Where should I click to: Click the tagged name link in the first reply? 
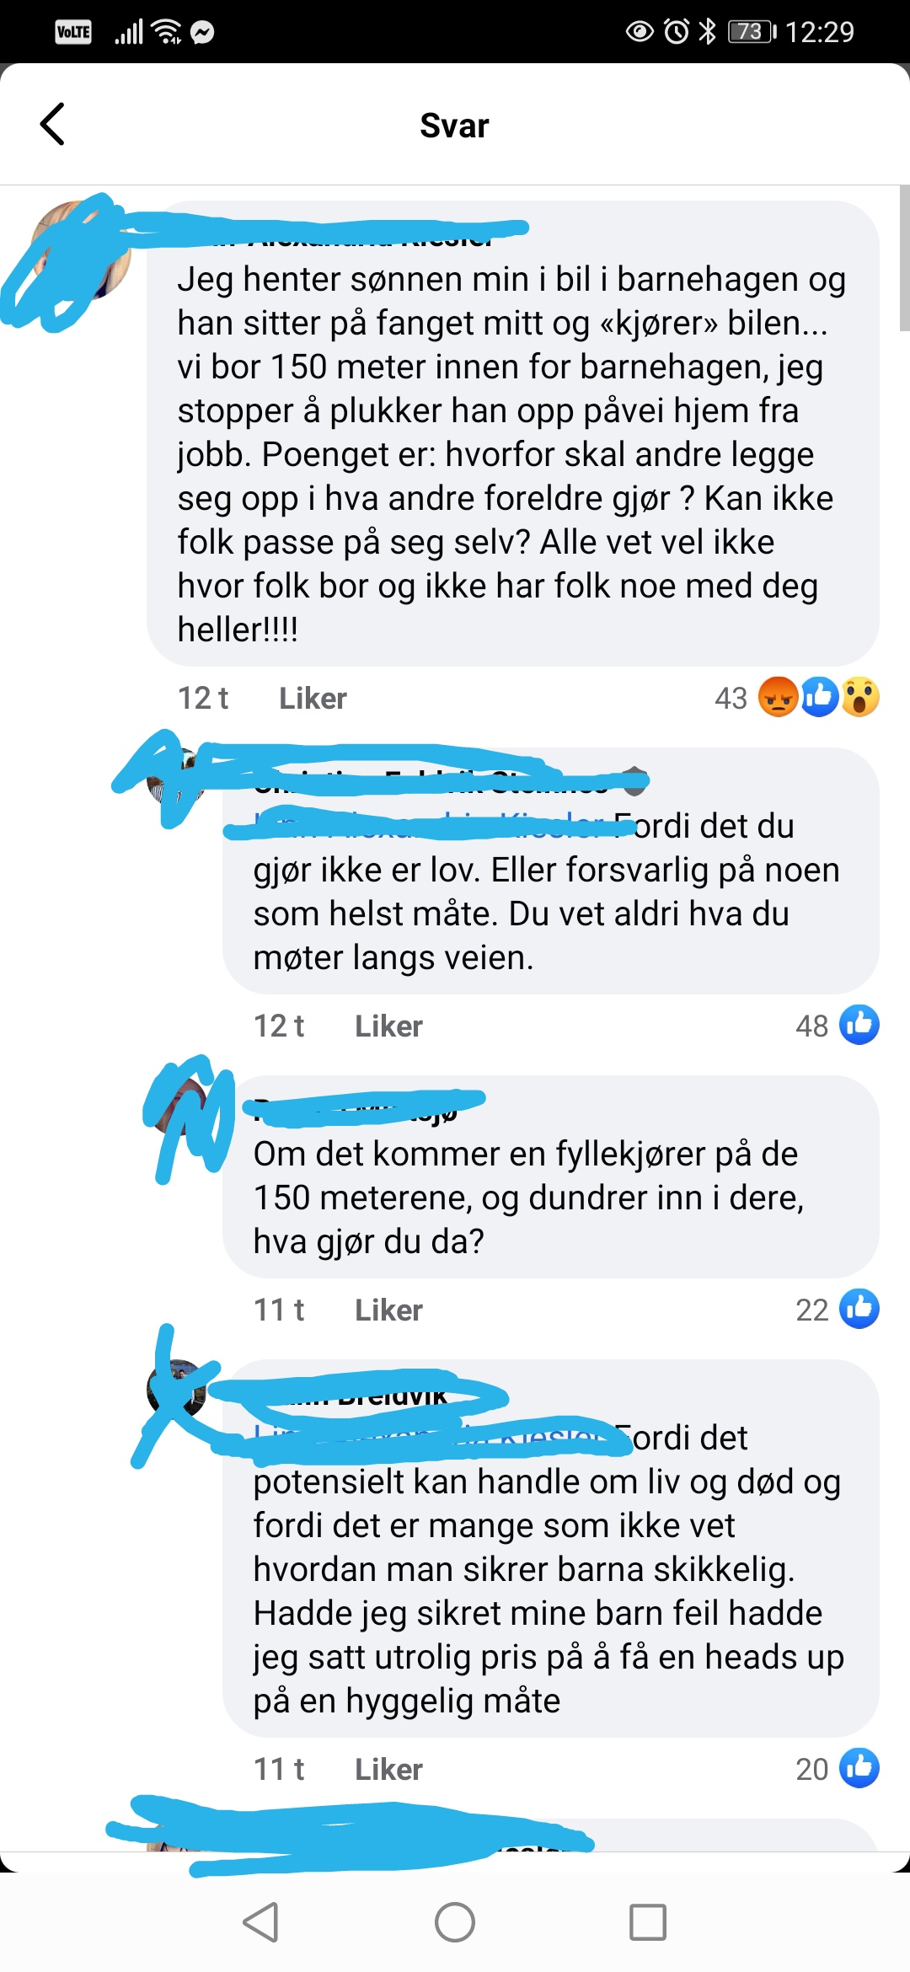[431, 826]
